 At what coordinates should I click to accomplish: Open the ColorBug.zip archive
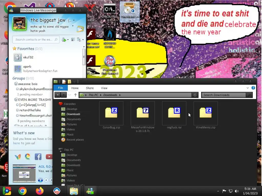(111, 115)
